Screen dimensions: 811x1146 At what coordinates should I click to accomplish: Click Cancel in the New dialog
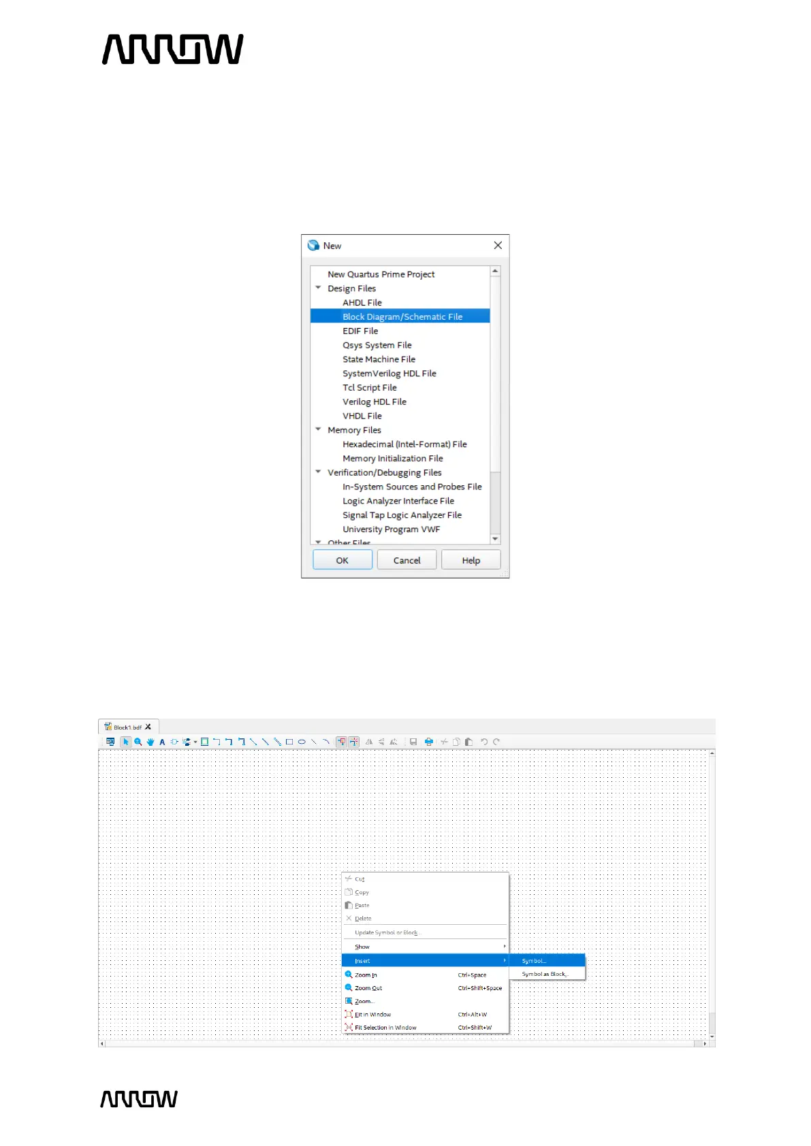point(407,560)
